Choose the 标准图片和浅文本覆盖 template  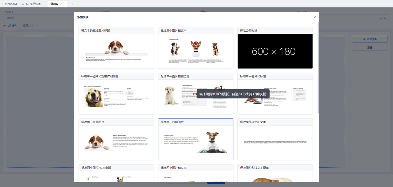(275, 173)
